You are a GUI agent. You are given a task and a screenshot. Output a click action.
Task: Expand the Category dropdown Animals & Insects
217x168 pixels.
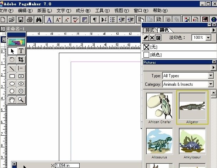click(x=211, y=84)
